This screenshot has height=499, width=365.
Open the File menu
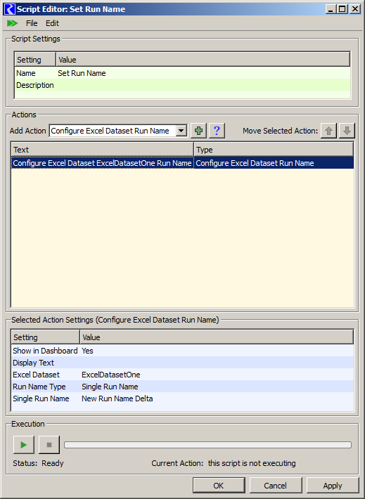(x=32, y=23)
